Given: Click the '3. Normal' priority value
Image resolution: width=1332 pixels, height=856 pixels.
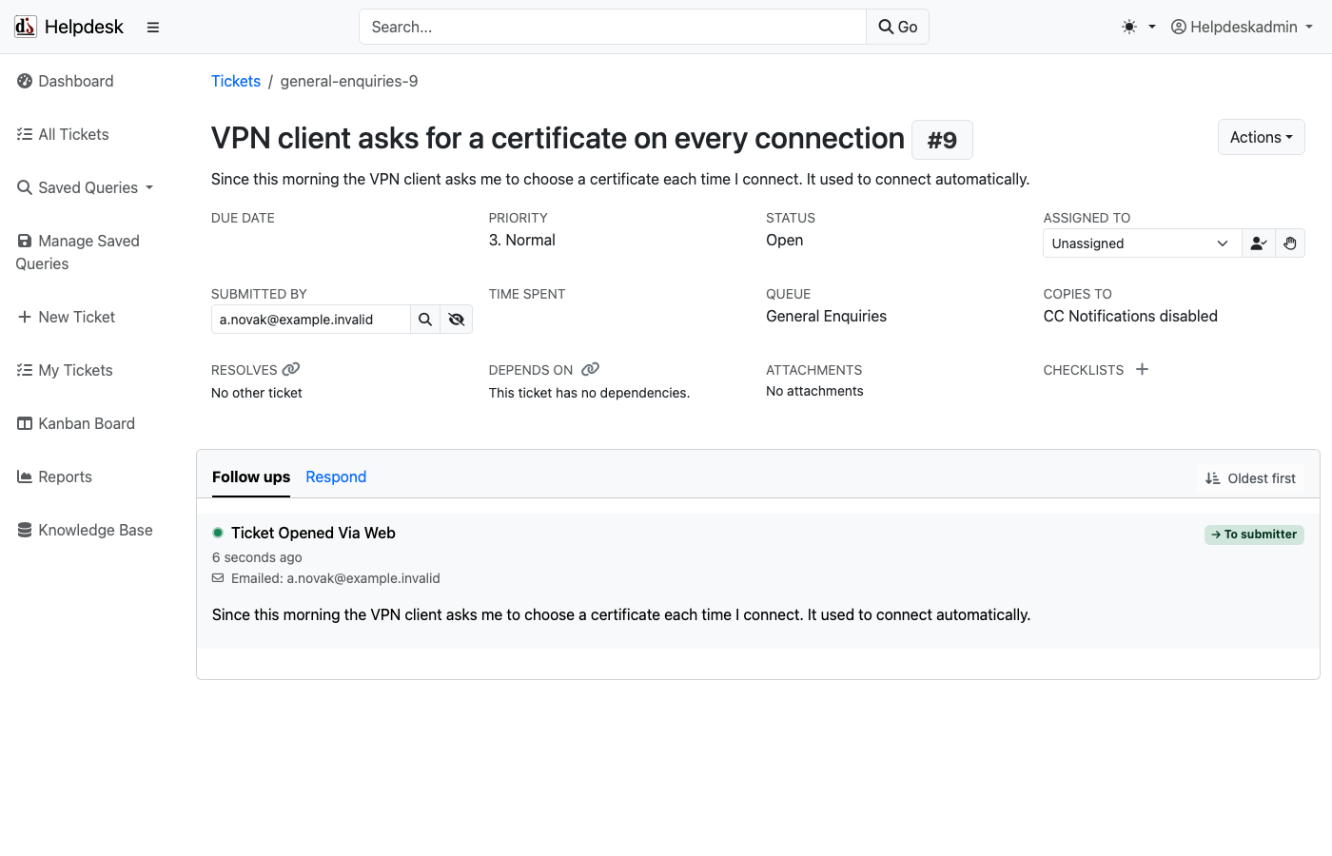Looking at the screenshot, I should [x=522, y=240].
